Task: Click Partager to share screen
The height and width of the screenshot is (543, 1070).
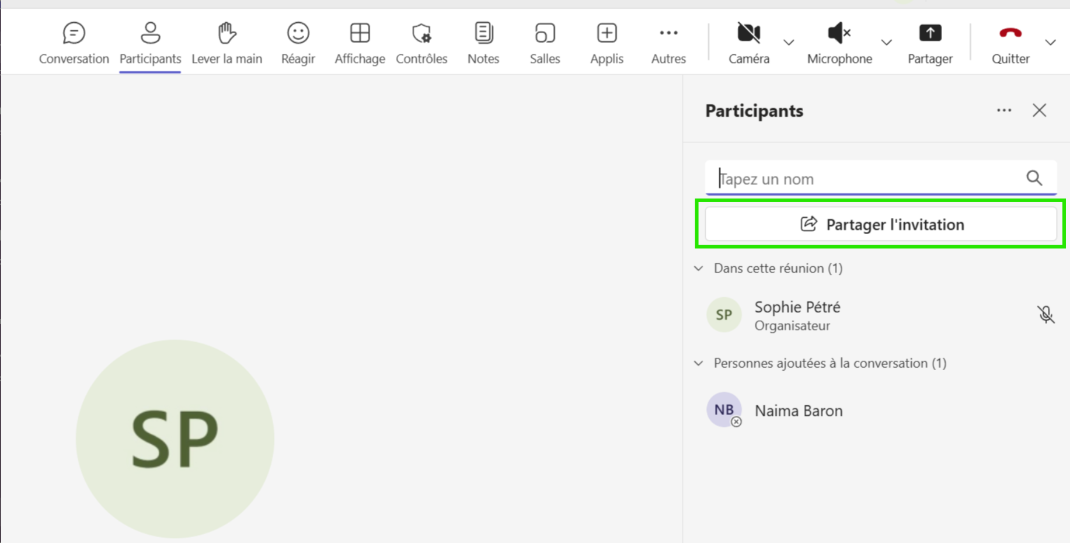Action: (x=930, y=43)
